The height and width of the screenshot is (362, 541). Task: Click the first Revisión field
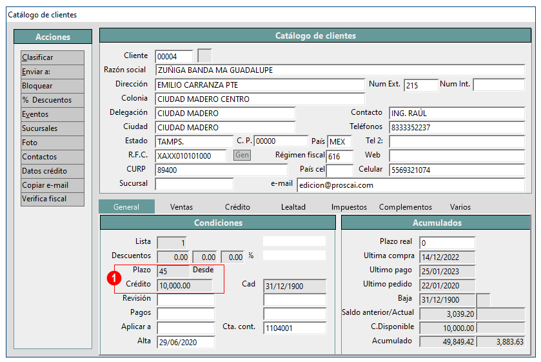pos(186,299)
